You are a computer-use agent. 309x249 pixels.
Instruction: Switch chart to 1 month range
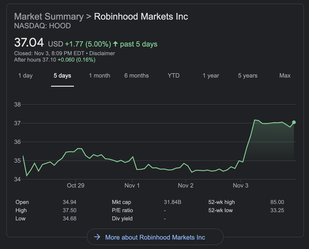pyautogui.click(x=99, y=76)
